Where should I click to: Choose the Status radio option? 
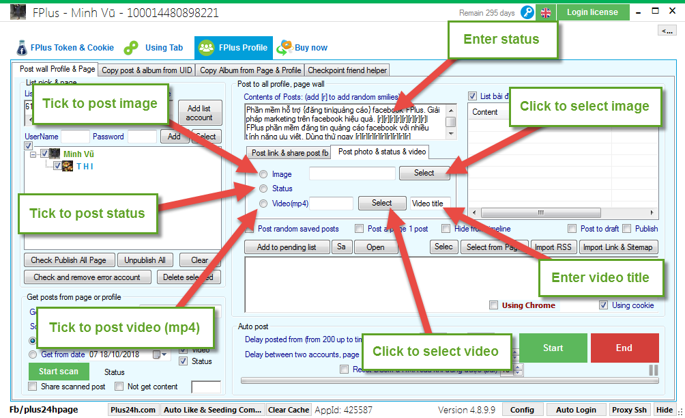(x=263, y=189)
